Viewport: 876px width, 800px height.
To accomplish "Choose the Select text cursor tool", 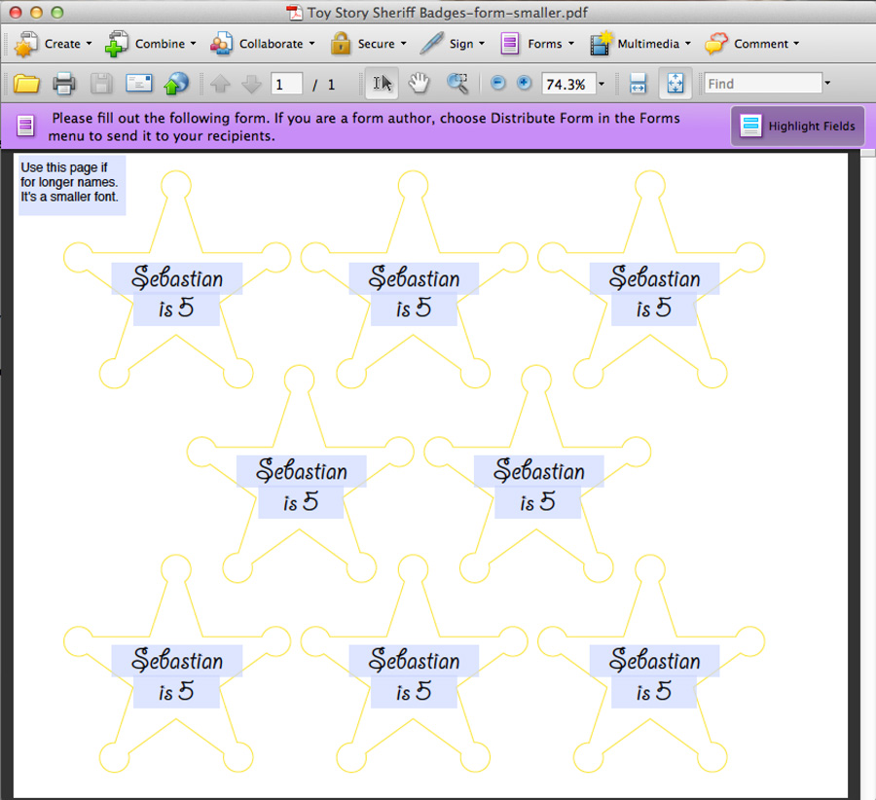I will (x=383, y=84).
